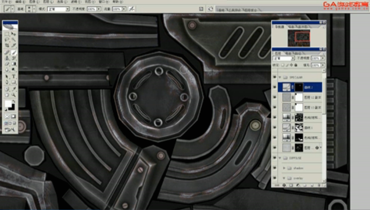
Task: Toggle lock all
Action: tap(296, 65)
